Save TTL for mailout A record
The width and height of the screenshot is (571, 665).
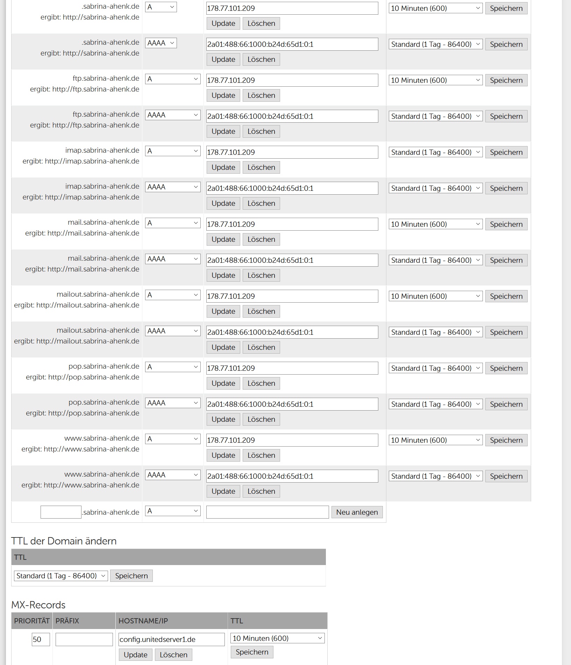click(x=506, y=296)
